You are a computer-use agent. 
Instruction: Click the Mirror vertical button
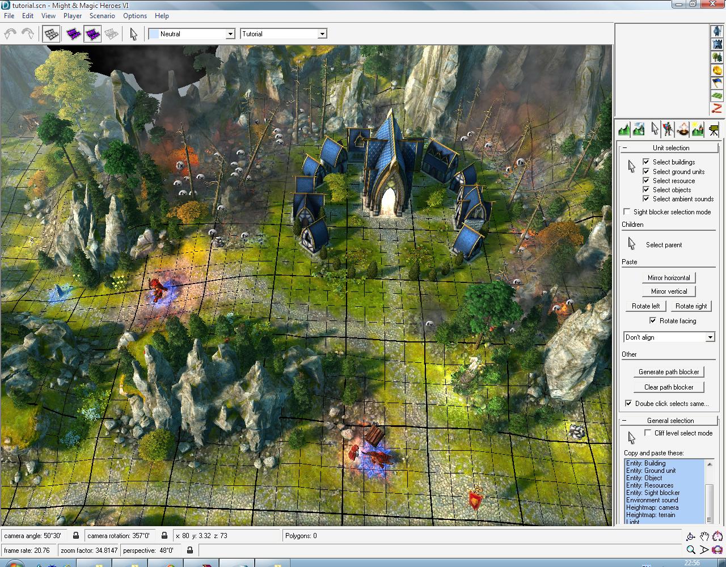[x=669, y=291]
